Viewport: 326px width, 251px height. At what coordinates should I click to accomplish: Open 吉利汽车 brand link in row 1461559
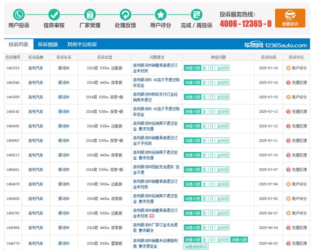35,97
